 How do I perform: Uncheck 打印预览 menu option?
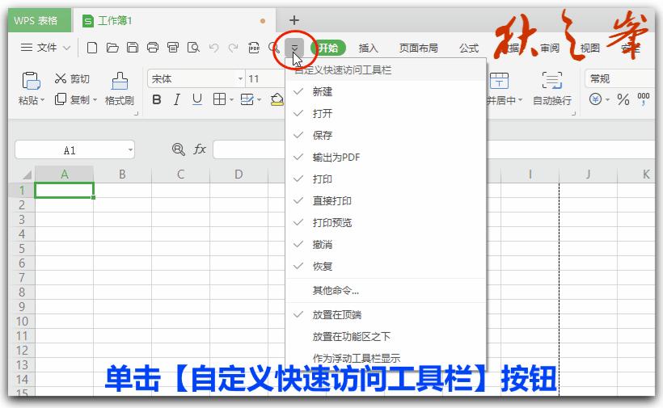pos(386,223)
